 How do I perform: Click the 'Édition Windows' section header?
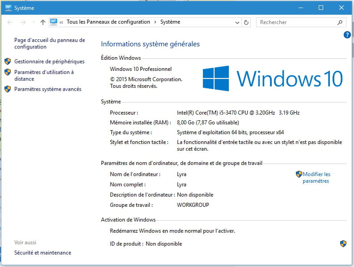click(x=121, y=58)
